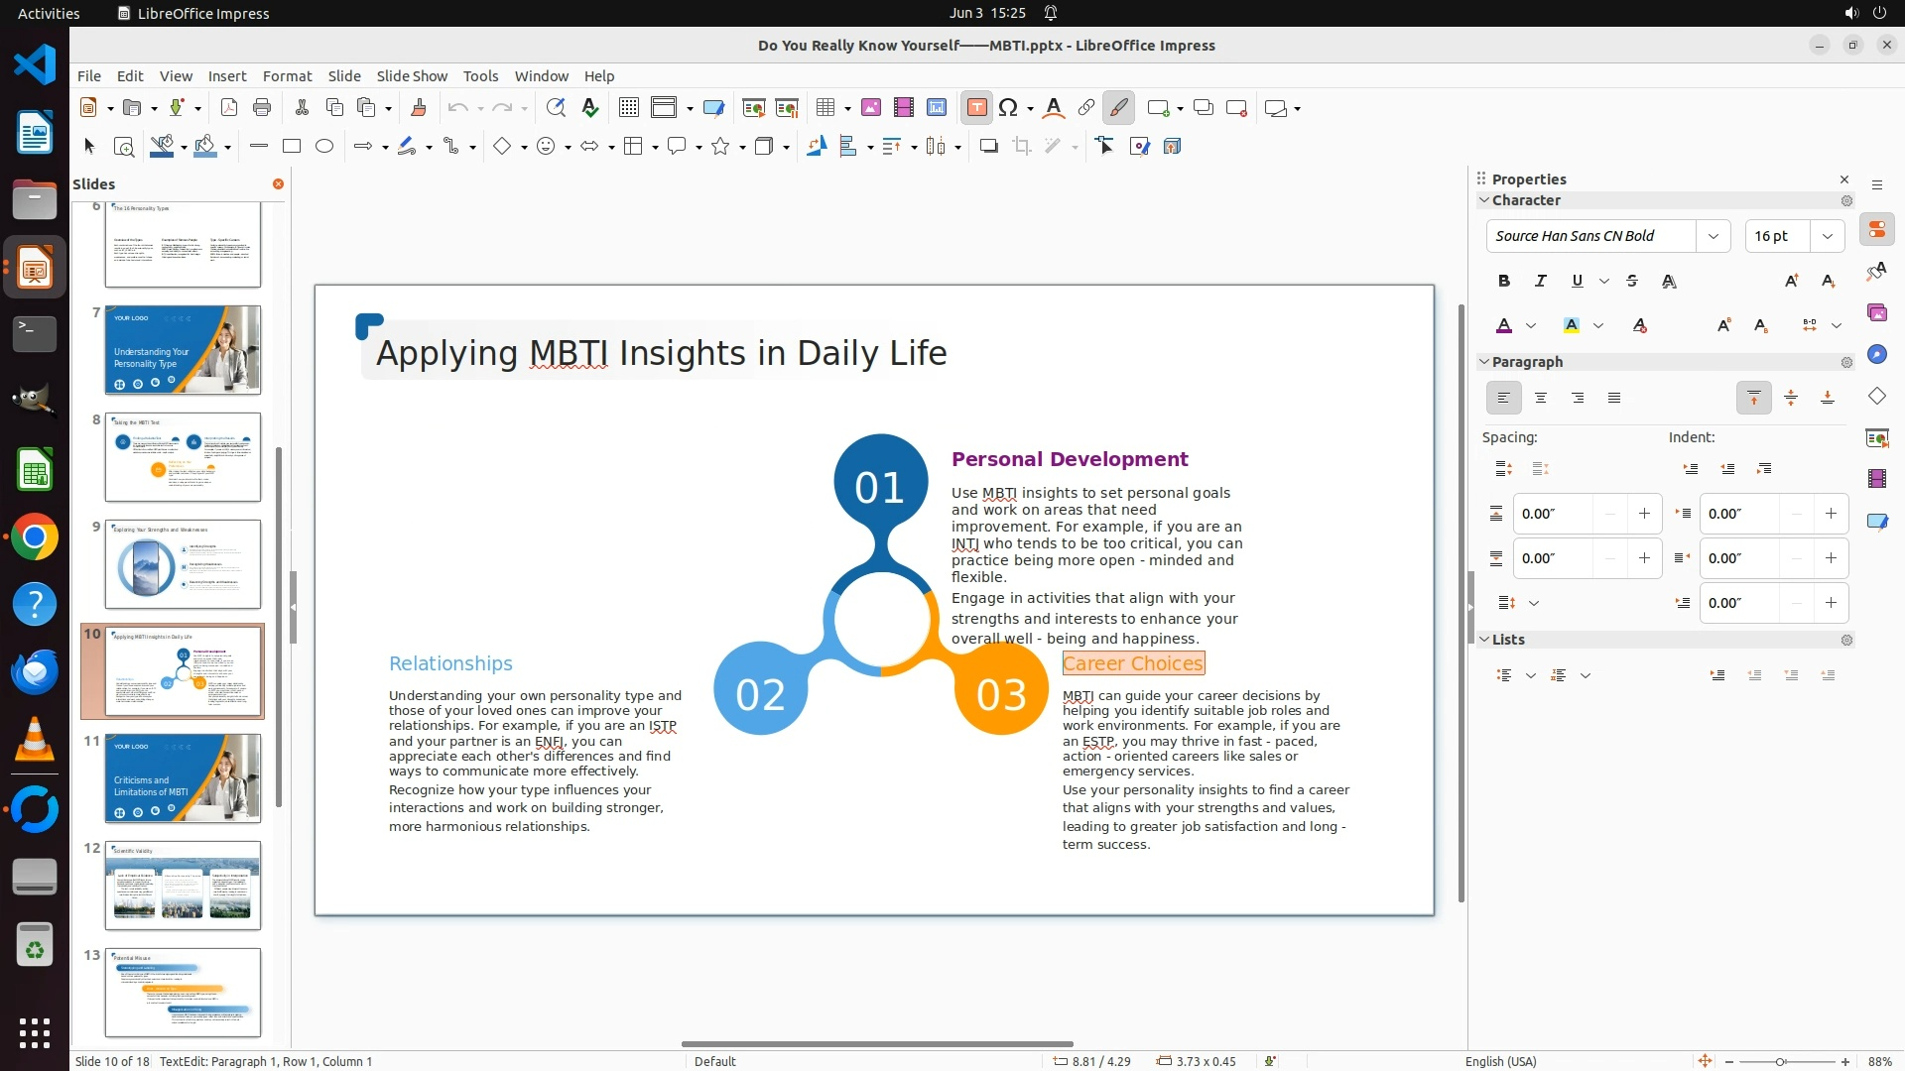Click the font color swatch icon

coord(1504,326)
